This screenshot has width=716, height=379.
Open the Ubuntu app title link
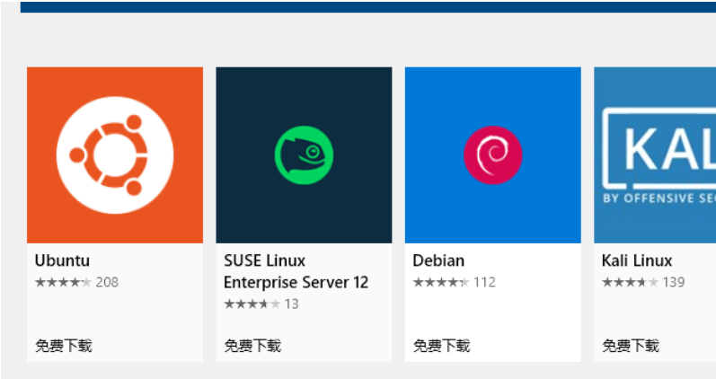(62, 260)
